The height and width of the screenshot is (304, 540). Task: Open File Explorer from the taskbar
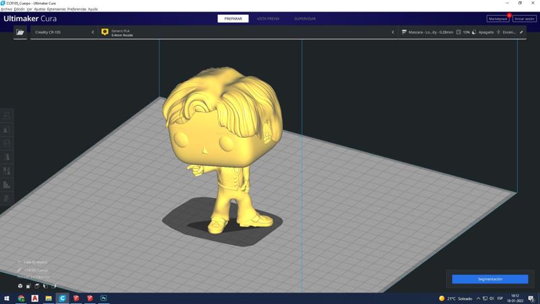[x=49, y=299]
